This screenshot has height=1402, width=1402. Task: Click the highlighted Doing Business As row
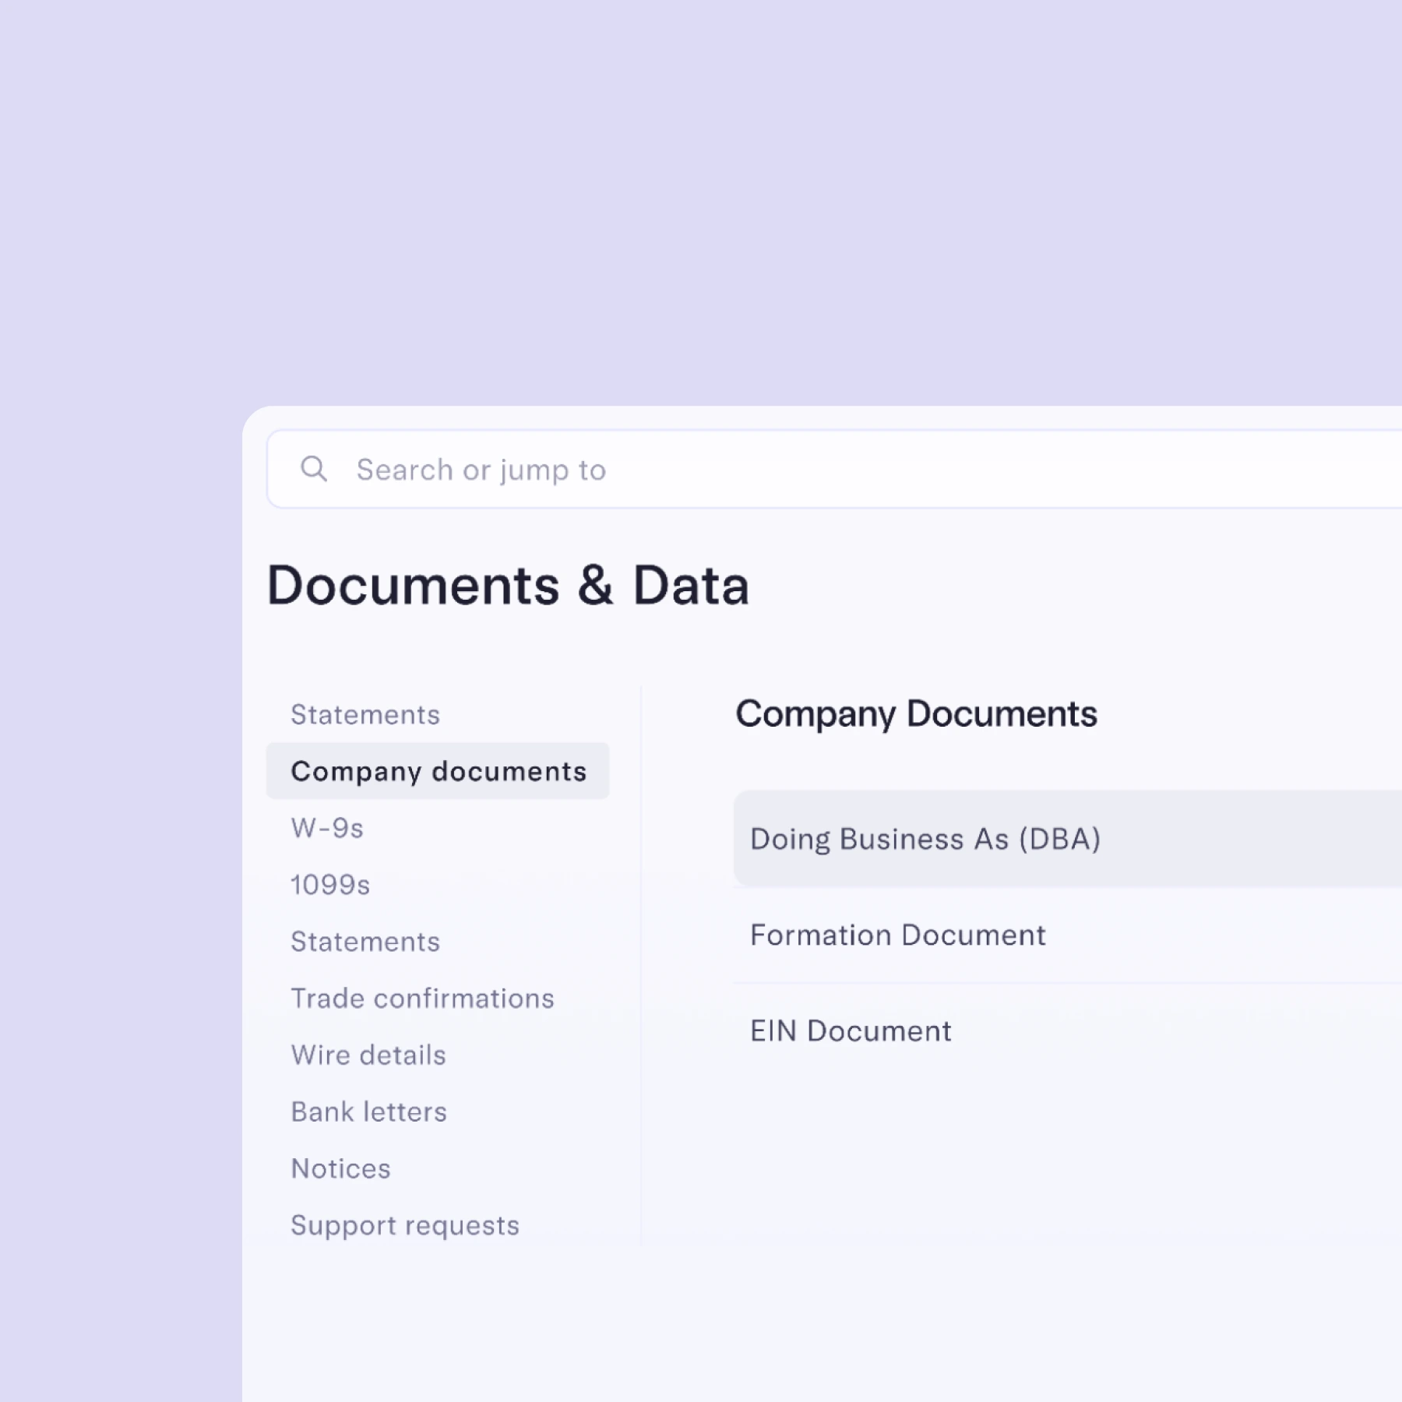coord(926,839)
